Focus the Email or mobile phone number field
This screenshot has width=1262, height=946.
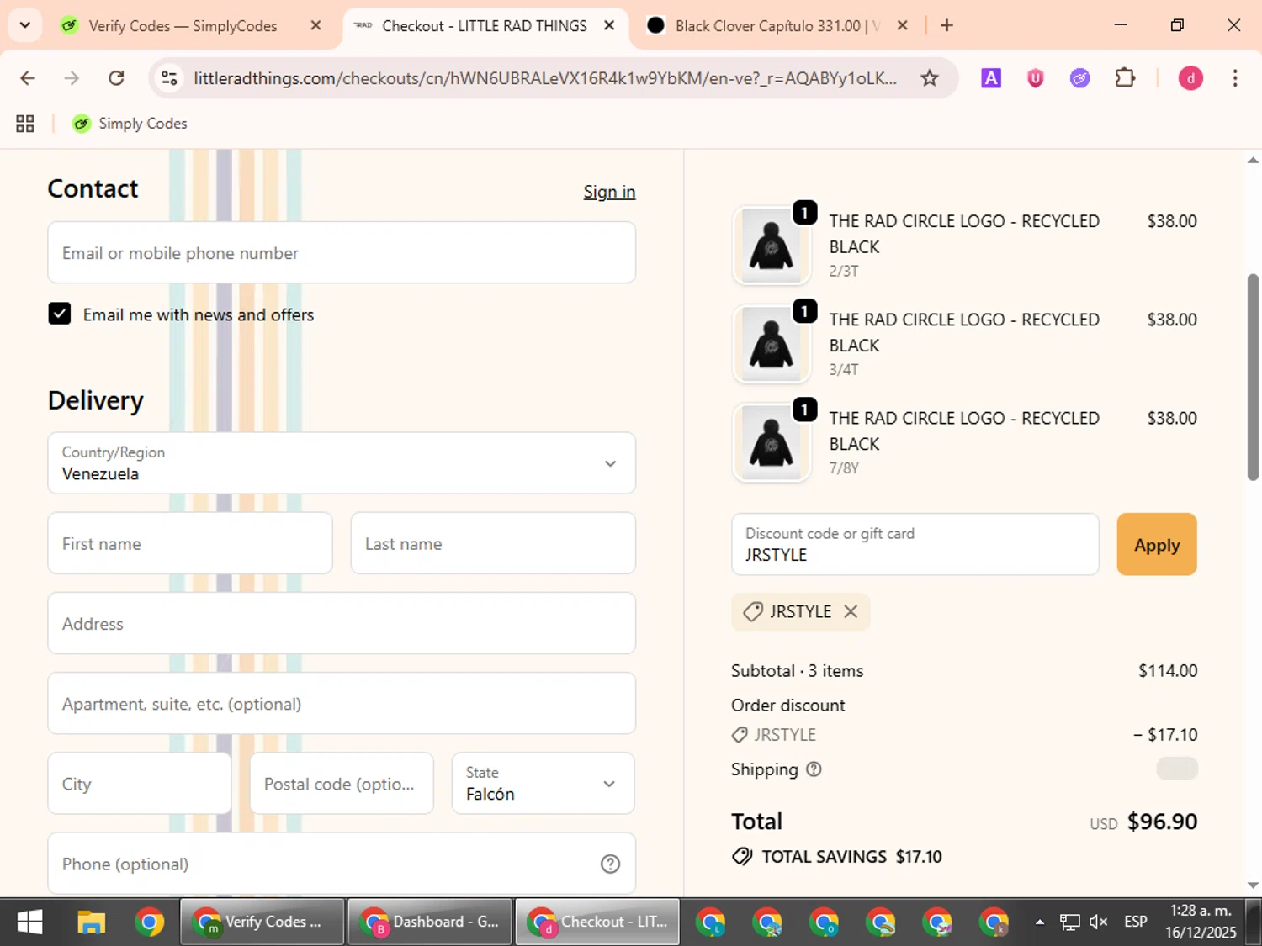[342, 252]
